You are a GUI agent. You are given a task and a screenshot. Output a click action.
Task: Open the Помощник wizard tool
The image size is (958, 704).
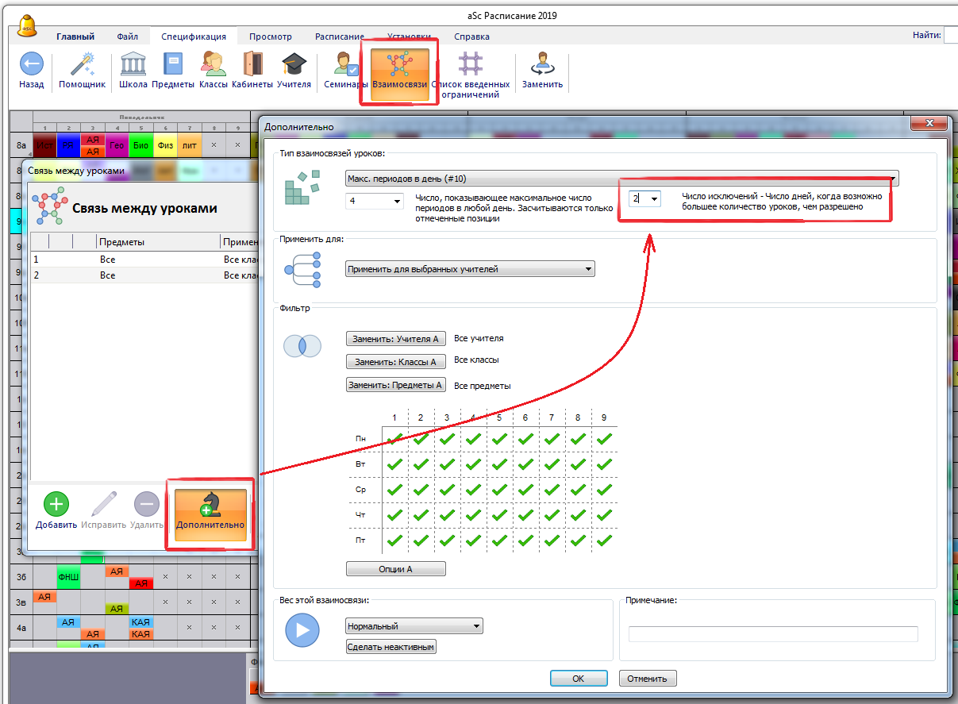(82, 65)
